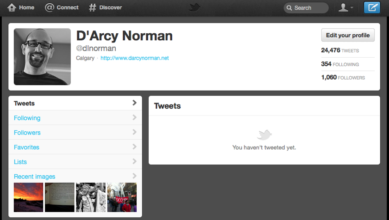Open the orange sunset image thumbnail
Viewport: 389px width, 220px height.
point(29,197)
